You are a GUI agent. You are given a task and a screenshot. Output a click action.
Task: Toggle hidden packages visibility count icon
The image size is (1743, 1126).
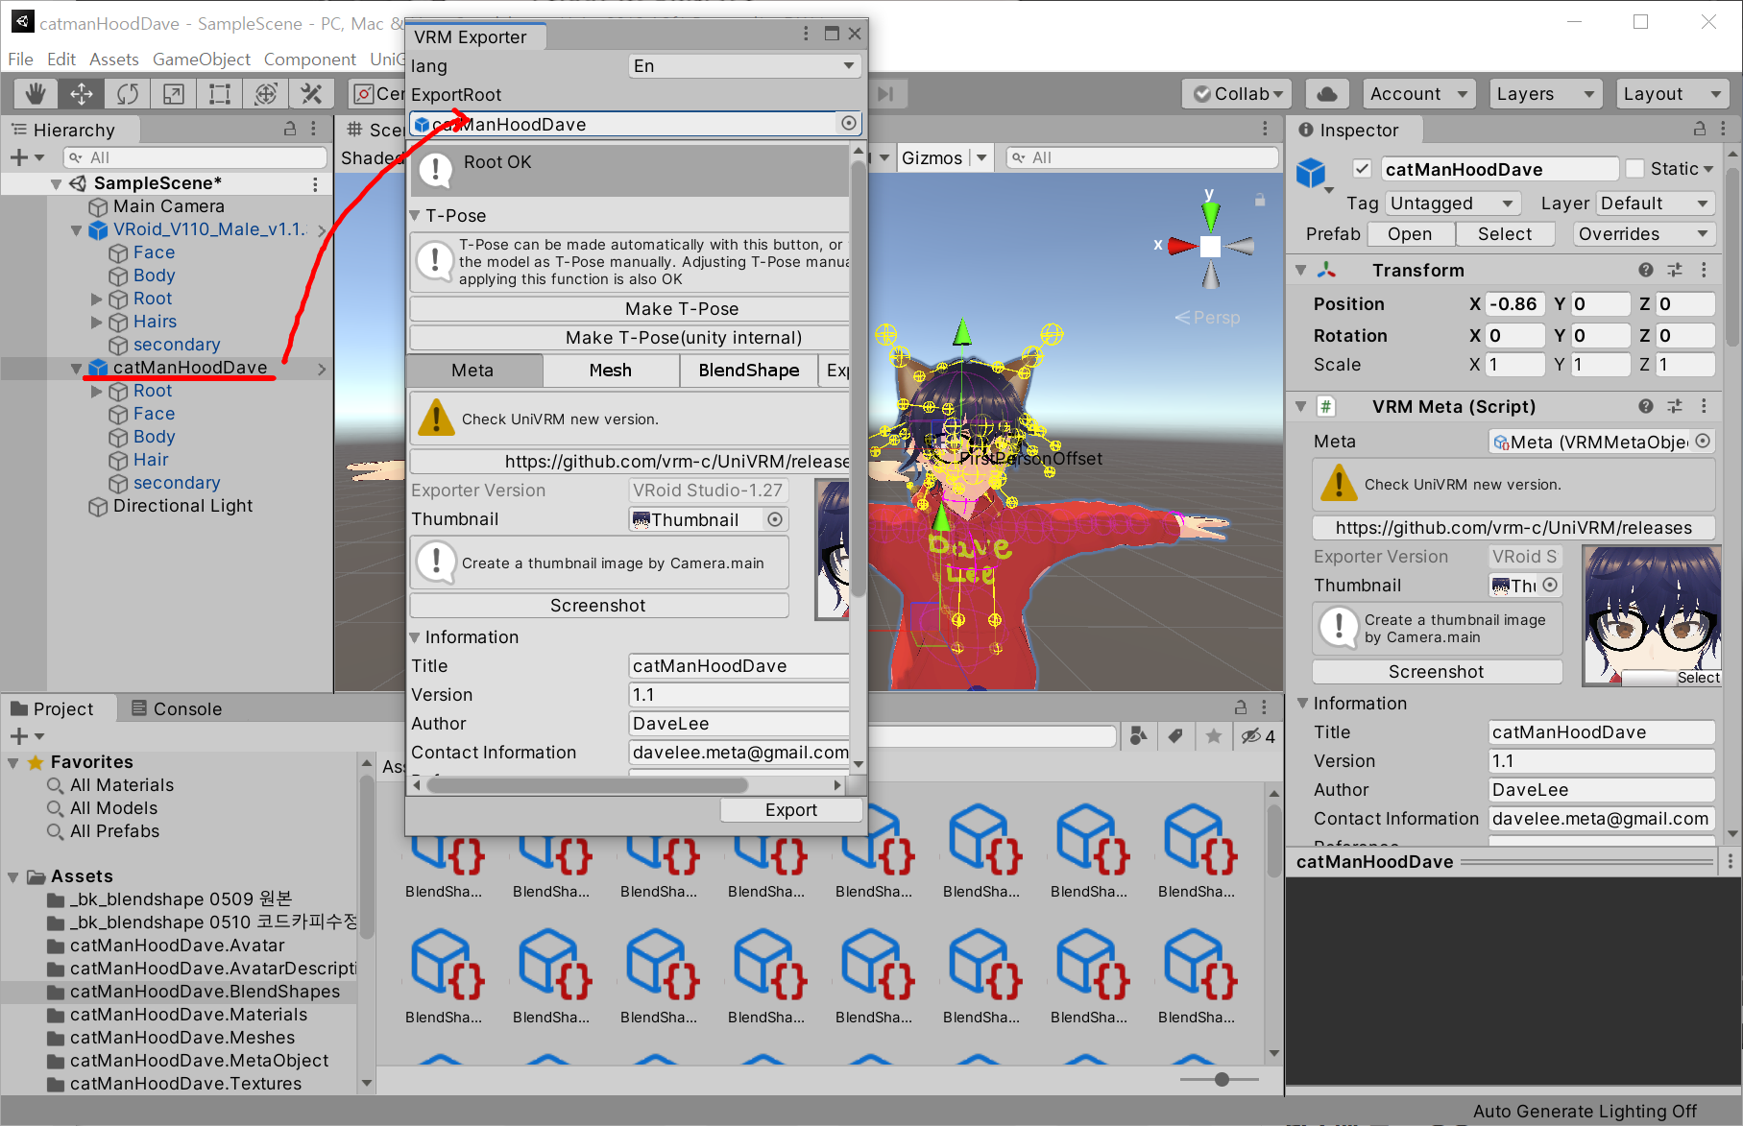1258,736
